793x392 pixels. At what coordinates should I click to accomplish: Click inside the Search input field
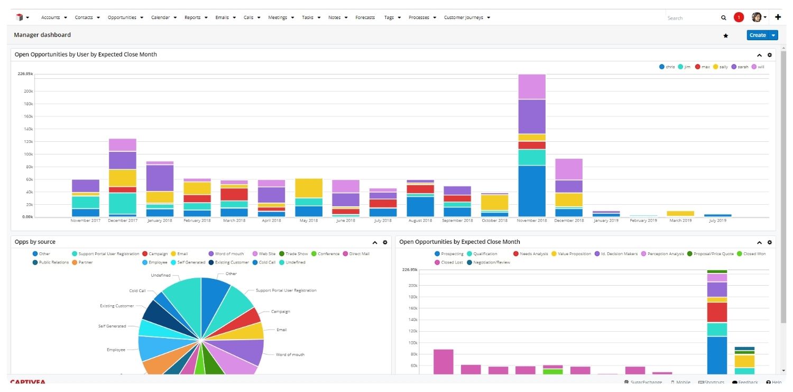click(691, 18)
